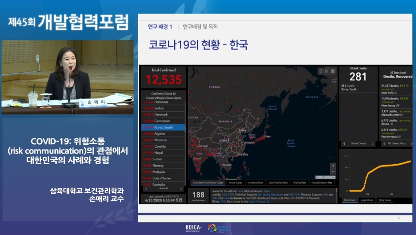Viewport: 416px width, 235px height.
Task: Click the Massachusetts US deaths row
Action: coord(396,113)
